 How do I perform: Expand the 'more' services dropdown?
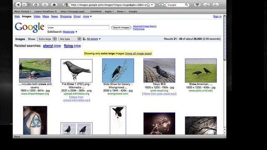[x=87, y=17]
